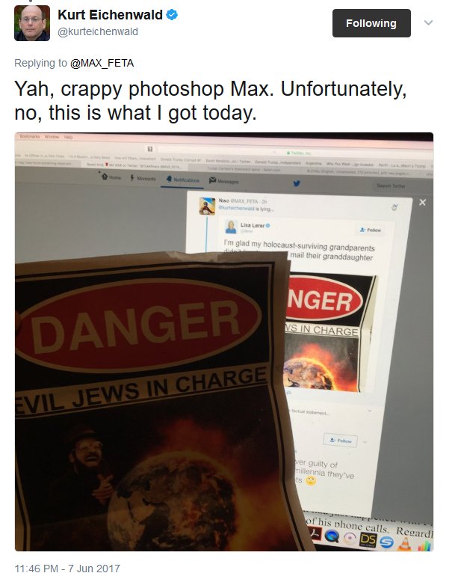Click the Twitter bird logo
Viewport: 455px width, 573px height.
pos(297,183)
